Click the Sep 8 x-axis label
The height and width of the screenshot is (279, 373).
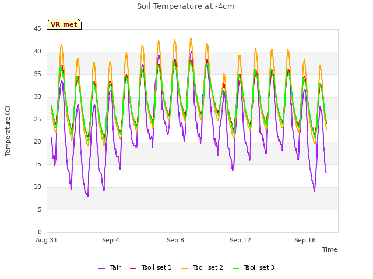point(175,240)
